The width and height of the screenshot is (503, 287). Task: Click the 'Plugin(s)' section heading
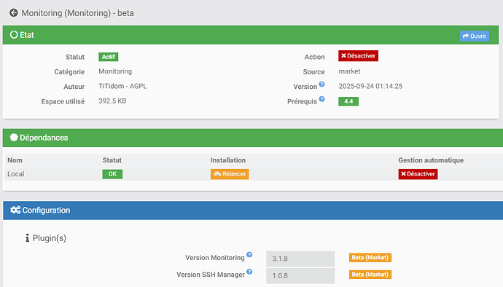click(50, 238)
